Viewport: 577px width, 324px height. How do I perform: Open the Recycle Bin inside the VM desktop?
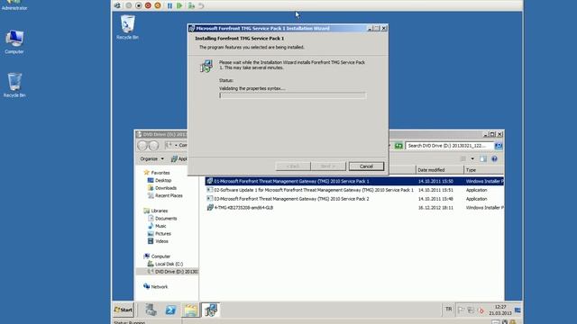[127, 27]
